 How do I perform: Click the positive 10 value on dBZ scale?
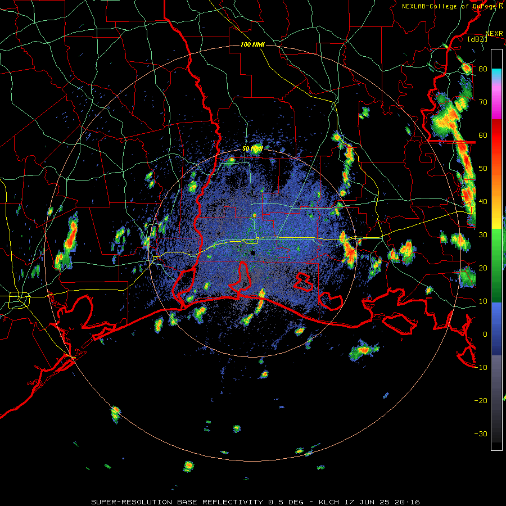tap(483, 301)
